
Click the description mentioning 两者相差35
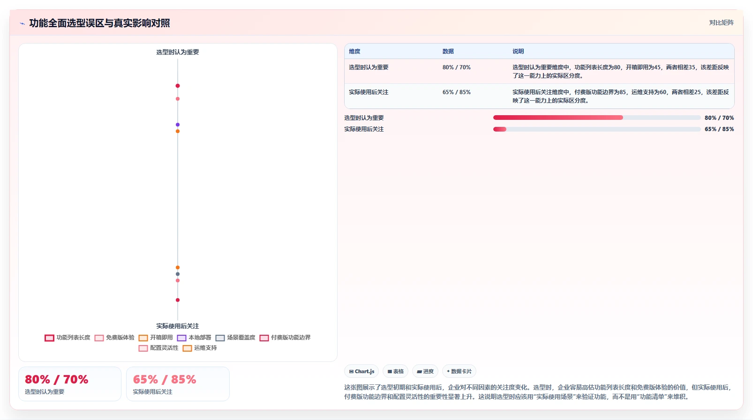click(621, 72)
